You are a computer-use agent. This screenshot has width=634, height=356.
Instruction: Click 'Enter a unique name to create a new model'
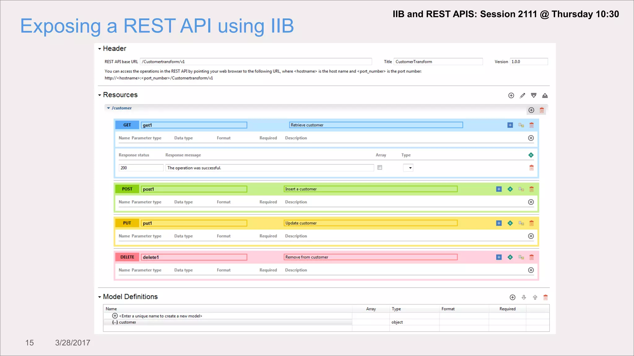click(161, 316)
